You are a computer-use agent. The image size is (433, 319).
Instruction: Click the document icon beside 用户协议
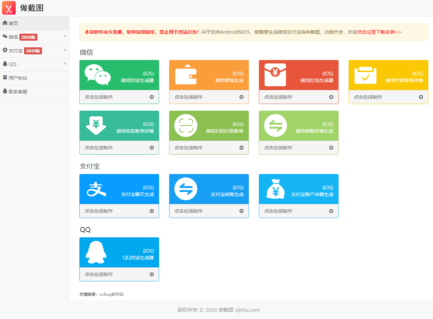point(5,78)
